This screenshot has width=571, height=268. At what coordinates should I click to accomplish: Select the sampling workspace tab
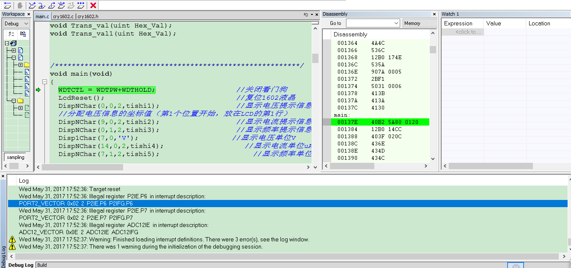coord(16,157)
